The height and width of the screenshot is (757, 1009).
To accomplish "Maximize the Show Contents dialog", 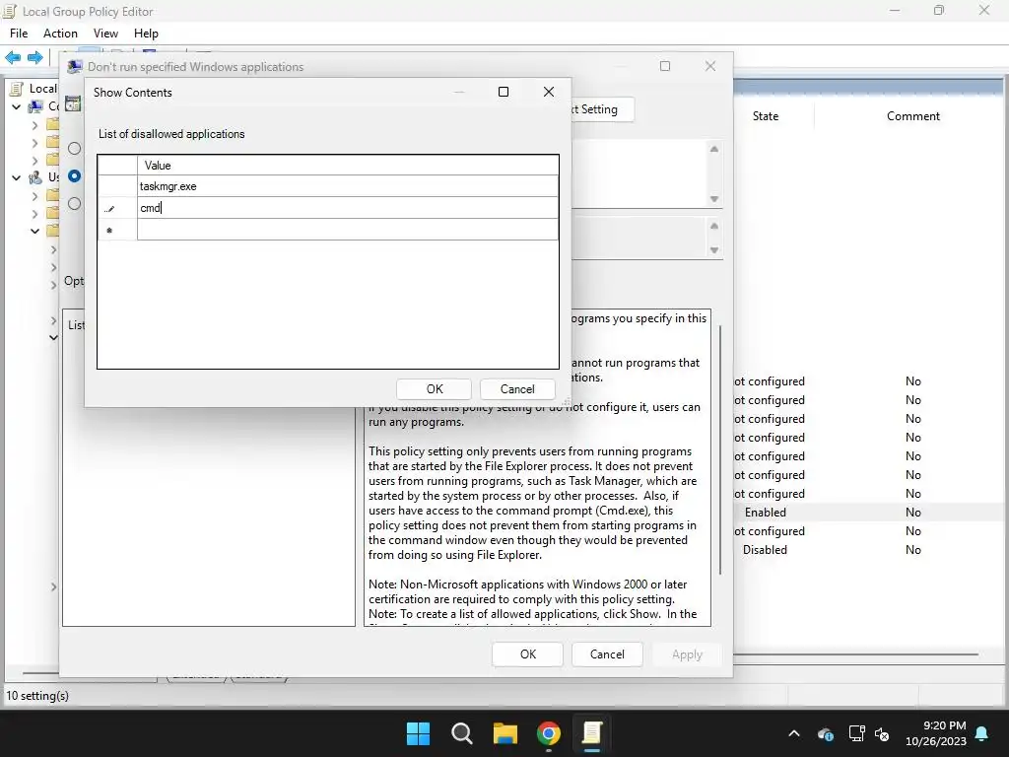I will 504,92.
